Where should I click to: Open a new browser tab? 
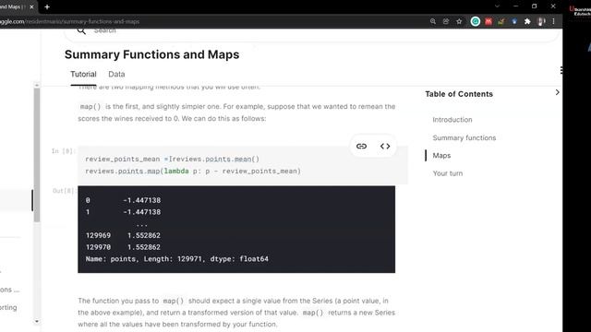click(x=47, y=6)
